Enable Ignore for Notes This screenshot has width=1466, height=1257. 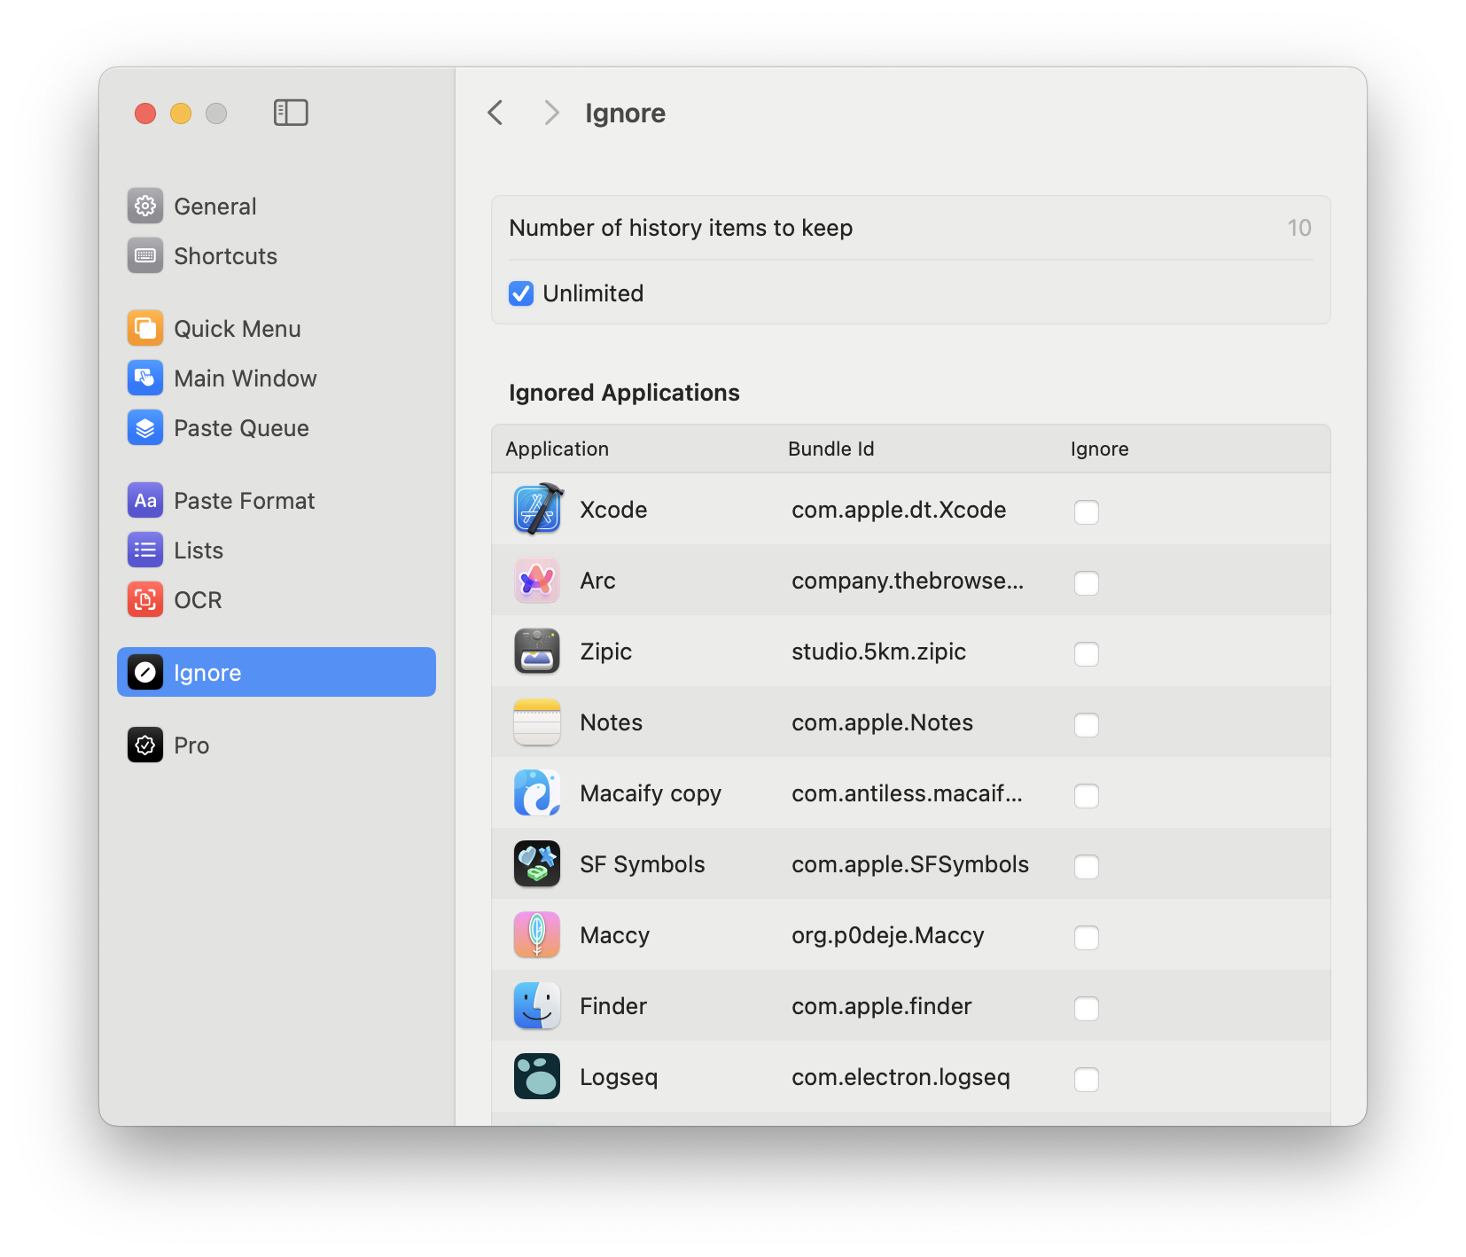click(1087, 724)
